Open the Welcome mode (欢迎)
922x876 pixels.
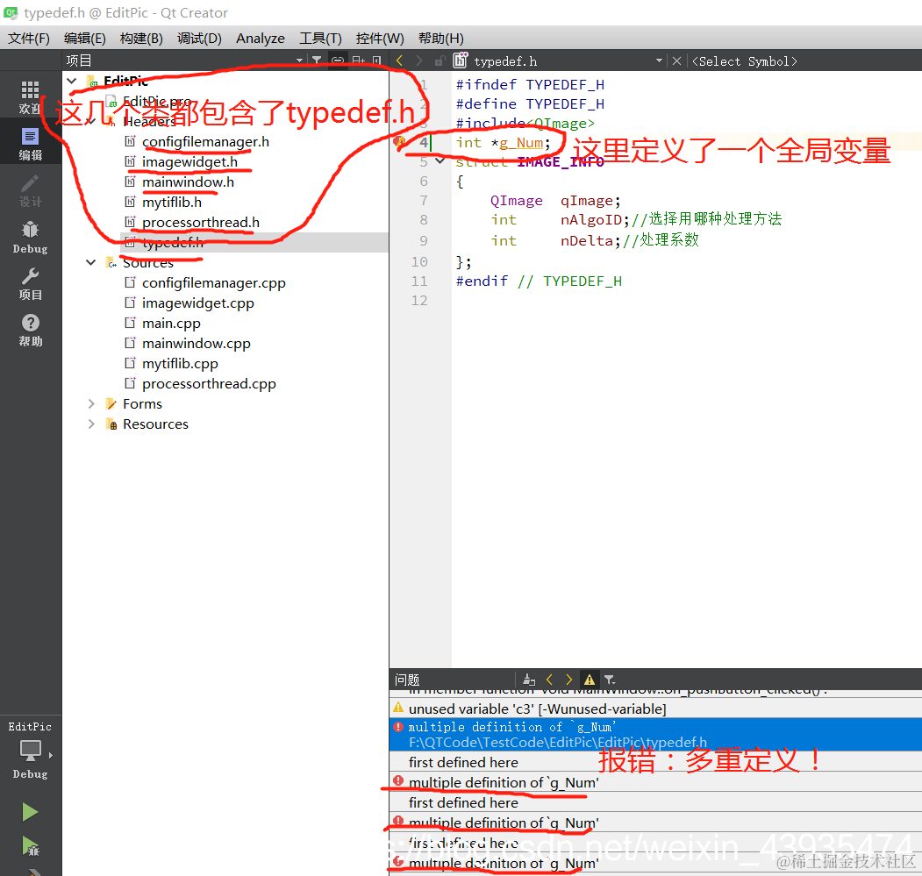coord(30,97)
